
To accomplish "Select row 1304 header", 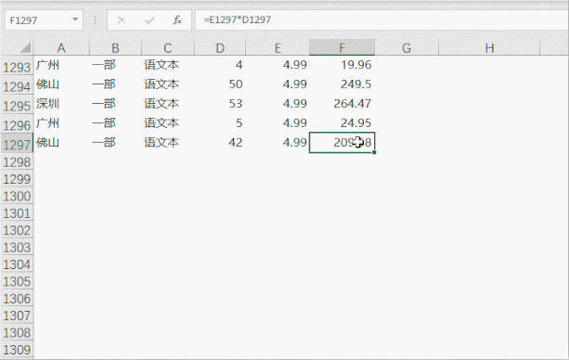I will click(x=17, y=264).
